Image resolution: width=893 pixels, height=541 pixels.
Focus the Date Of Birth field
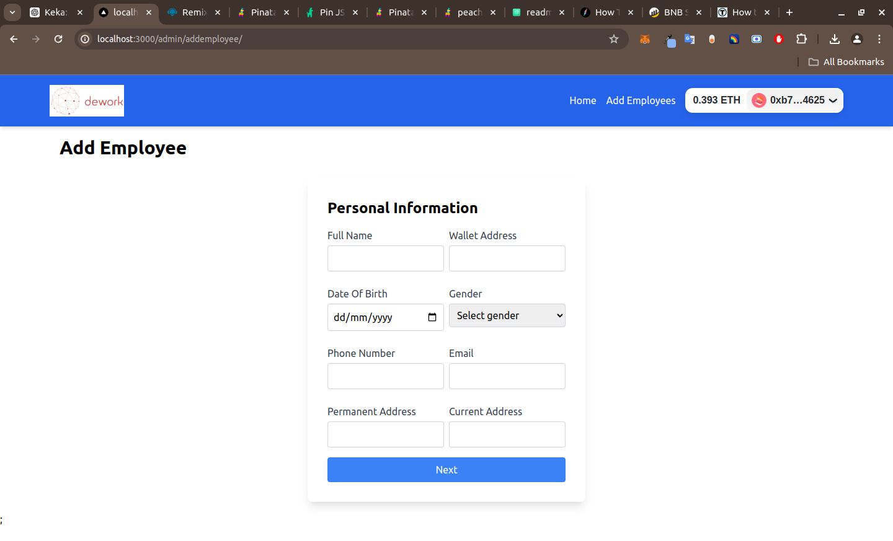click(x=386, y=317)
